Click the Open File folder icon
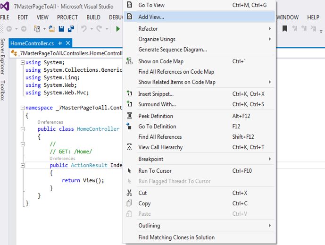This screenshot has width=325, height=245. pyautogui.click(x=53, y=29)
